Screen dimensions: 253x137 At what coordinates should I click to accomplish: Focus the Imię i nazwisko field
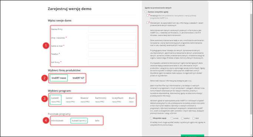112,38
